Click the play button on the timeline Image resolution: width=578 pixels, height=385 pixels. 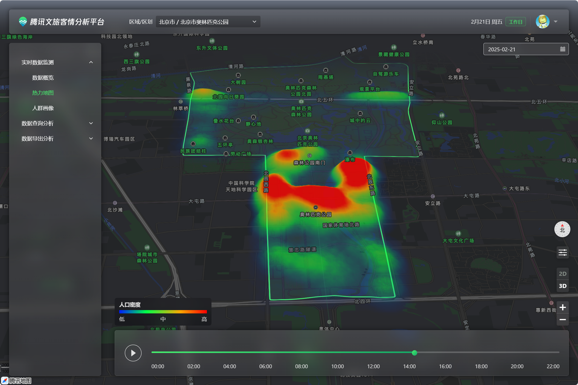point(133,353)
